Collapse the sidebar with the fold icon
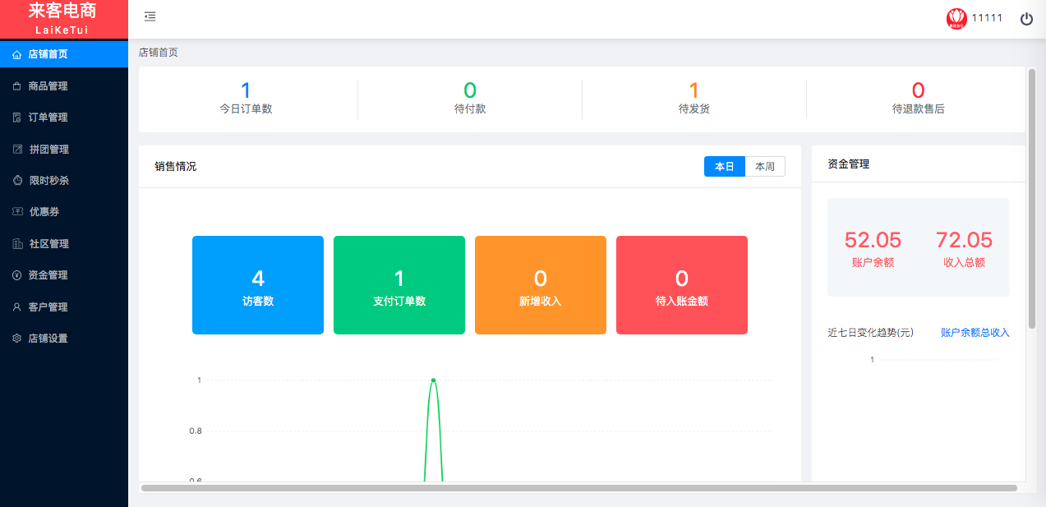This screenshot has width=1046, height=507. point(150,16)
